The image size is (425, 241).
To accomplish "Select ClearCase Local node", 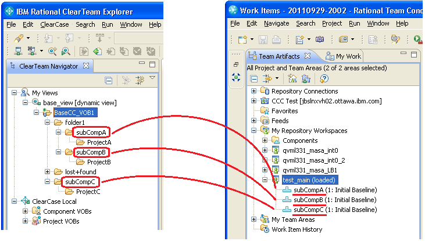I will [54, 202].
